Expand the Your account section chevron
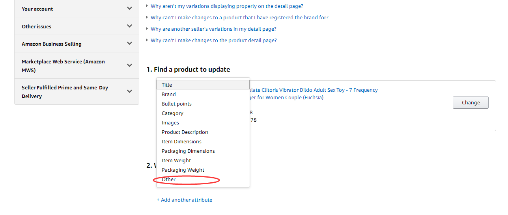508x215 pixels. (129, 8)
